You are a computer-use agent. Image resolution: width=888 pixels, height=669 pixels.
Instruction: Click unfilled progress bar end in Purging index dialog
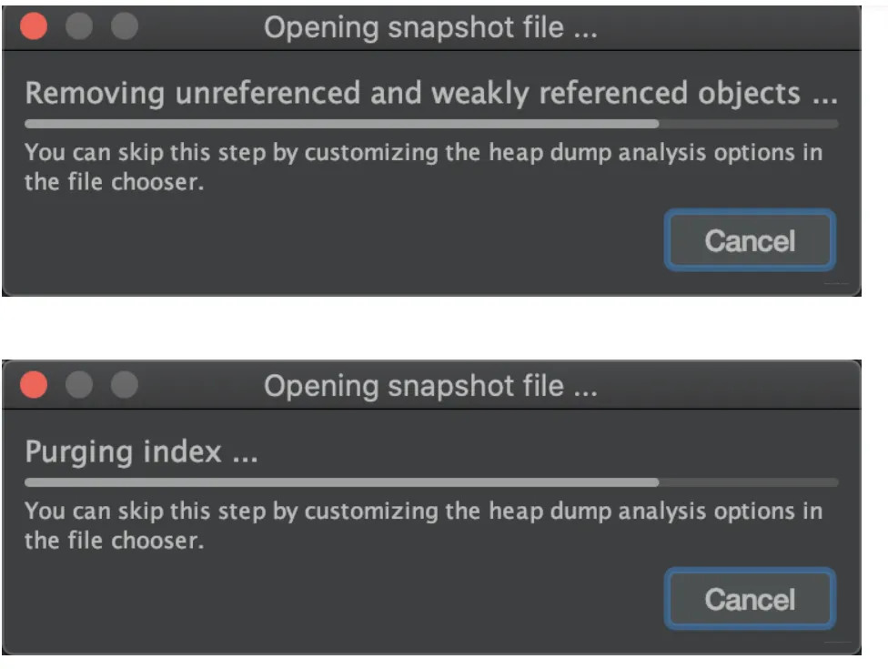tap(748, 482)
